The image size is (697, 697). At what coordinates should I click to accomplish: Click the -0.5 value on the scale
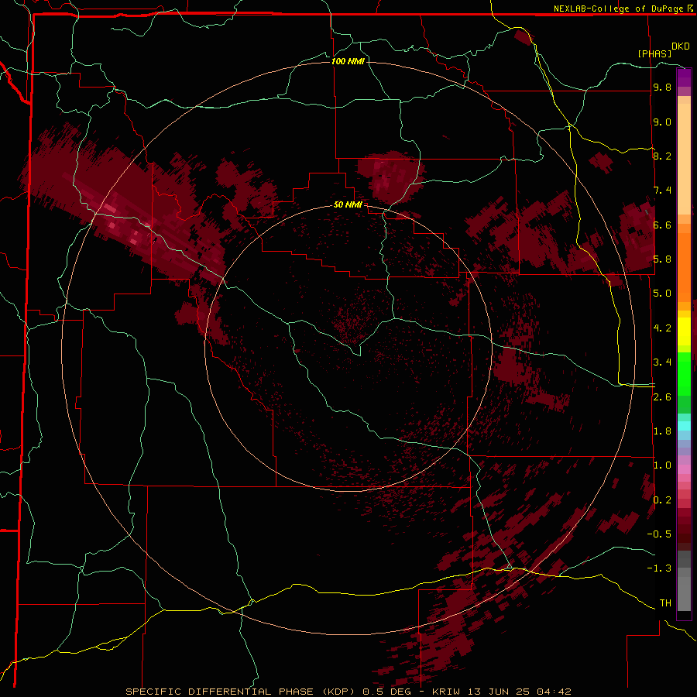659,534
